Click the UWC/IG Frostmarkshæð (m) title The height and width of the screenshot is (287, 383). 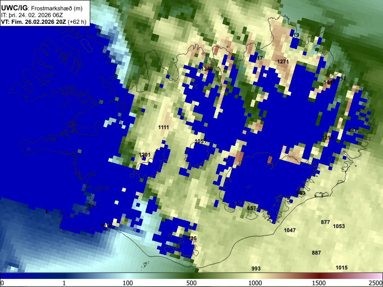coord(42,8)
